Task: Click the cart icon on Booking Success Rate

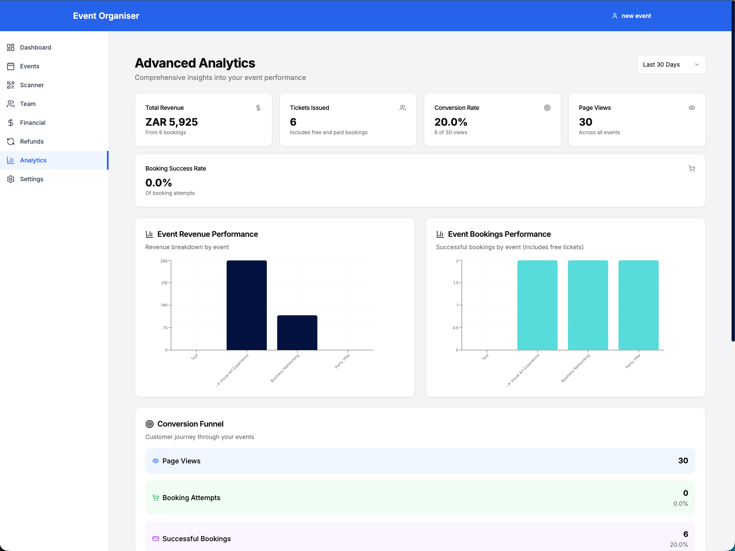Action: click(x=692, y=168)
